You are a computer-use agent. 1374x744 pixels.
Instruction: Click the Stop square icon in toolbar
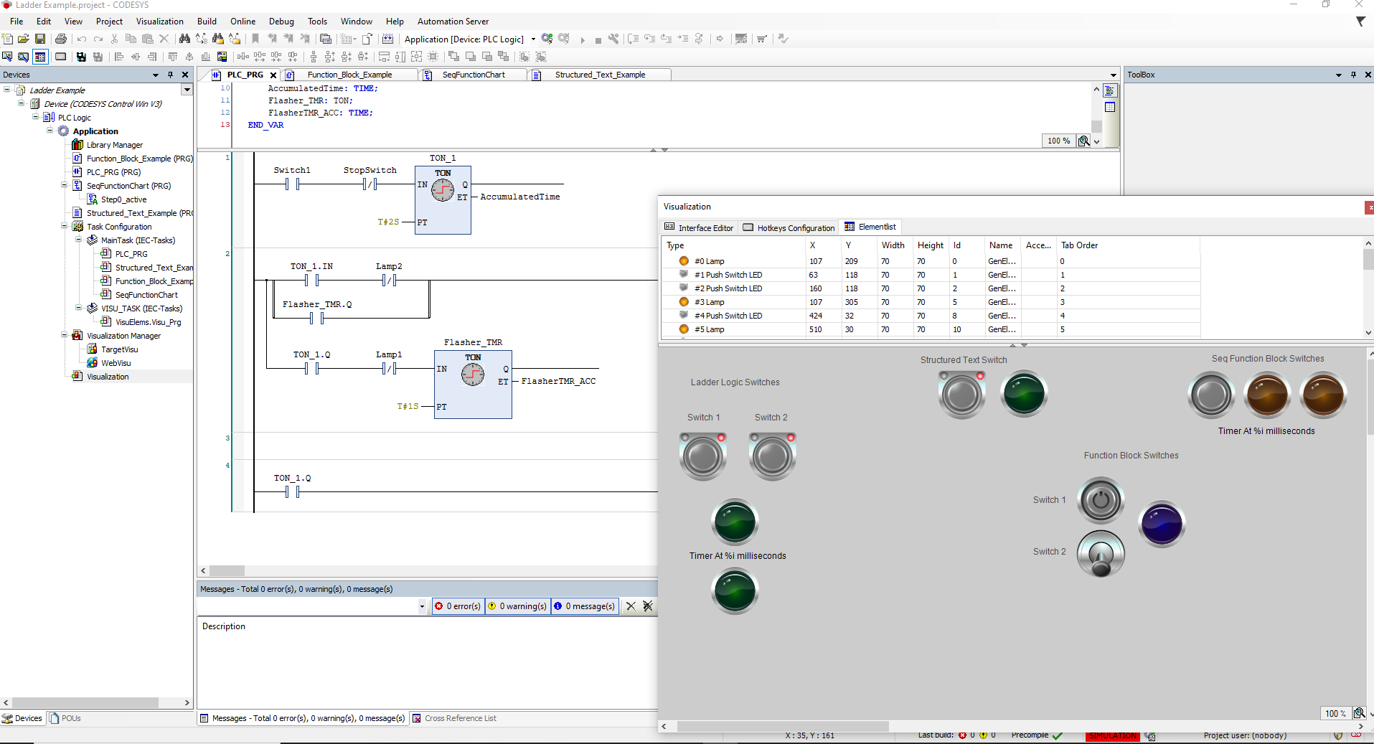598,40
